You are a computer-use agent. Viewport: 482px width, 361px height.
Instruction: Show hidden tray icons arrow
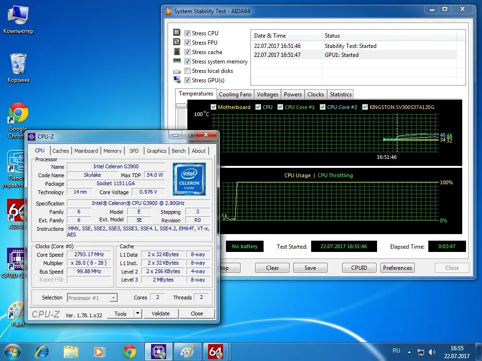[x=409, y=352]
